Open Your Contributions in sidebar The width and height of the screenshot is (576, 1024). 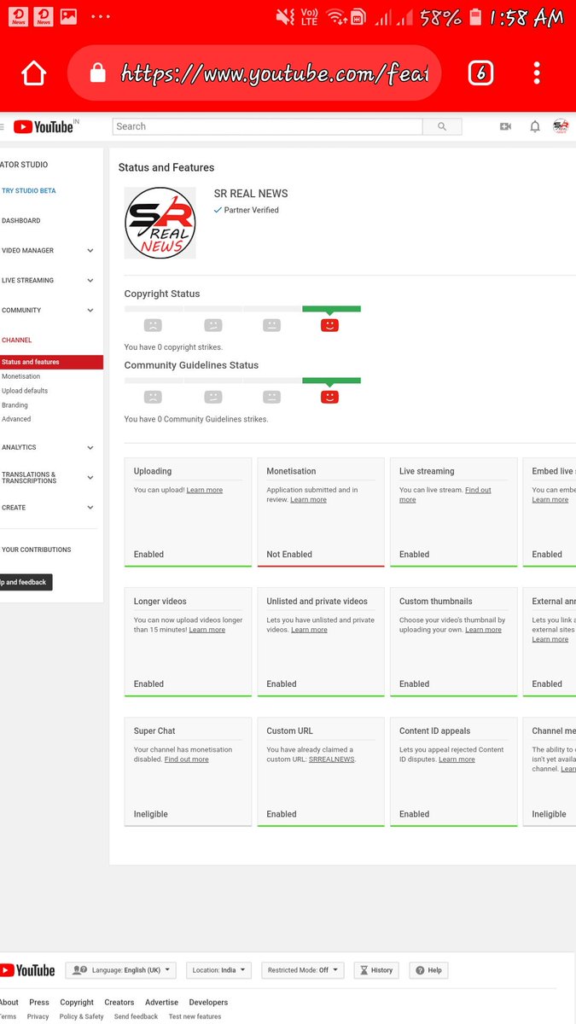tap(37, 550)
